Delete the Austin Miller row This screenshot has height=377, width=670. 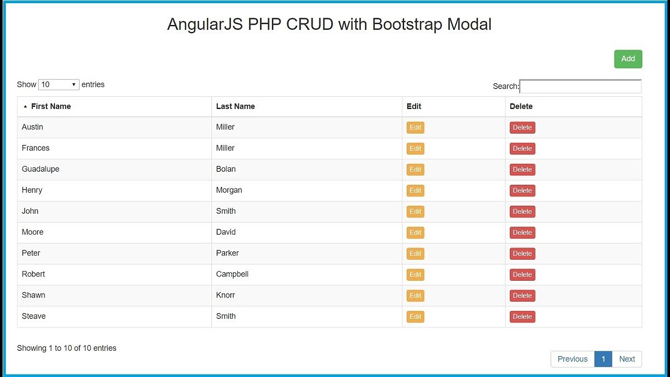click(x=522, y=127)
